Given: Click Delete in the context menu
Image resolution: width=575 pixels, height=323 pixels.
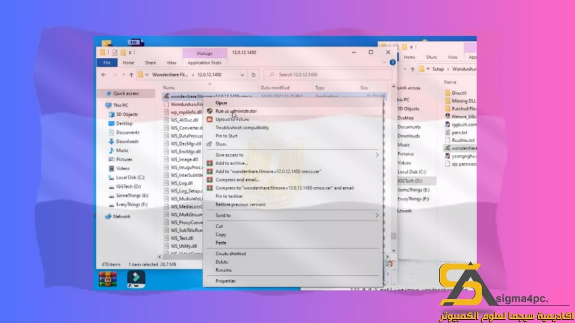Looking at the screenshot, I should click(222, 262).
